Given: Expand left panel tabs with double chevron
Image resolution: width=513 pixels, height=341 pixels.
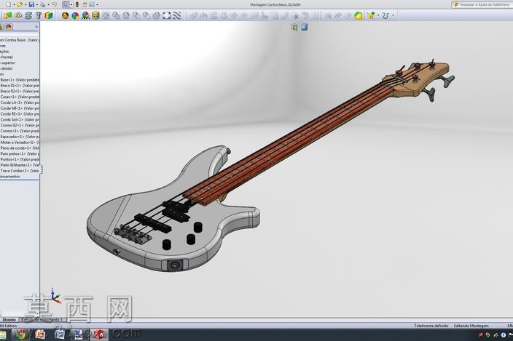Looking at the screenshot, I should [x=36, y=27].
